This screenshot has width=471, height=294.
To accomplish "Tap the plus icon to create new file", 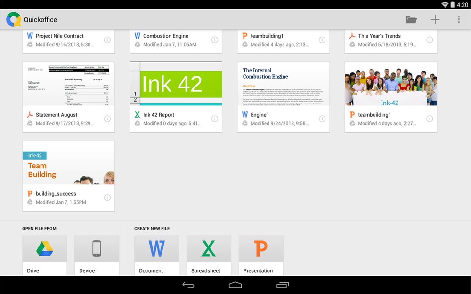I will (x=435, y=19).
